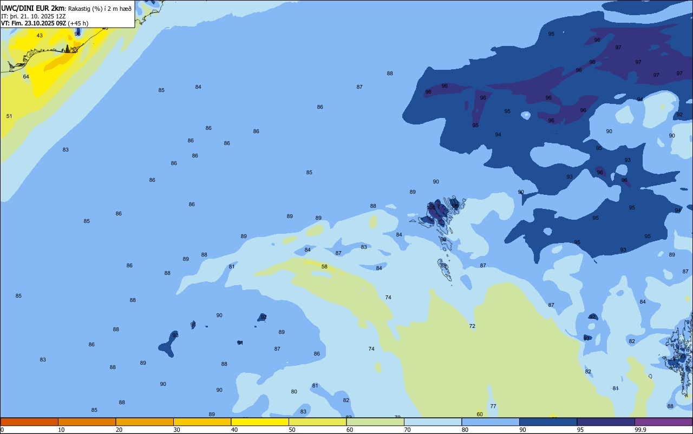Image resolution: width=693 pixels, height=434 pixels.
Task: Click the humidity value 80 on the map
Action: coord(294,392)
